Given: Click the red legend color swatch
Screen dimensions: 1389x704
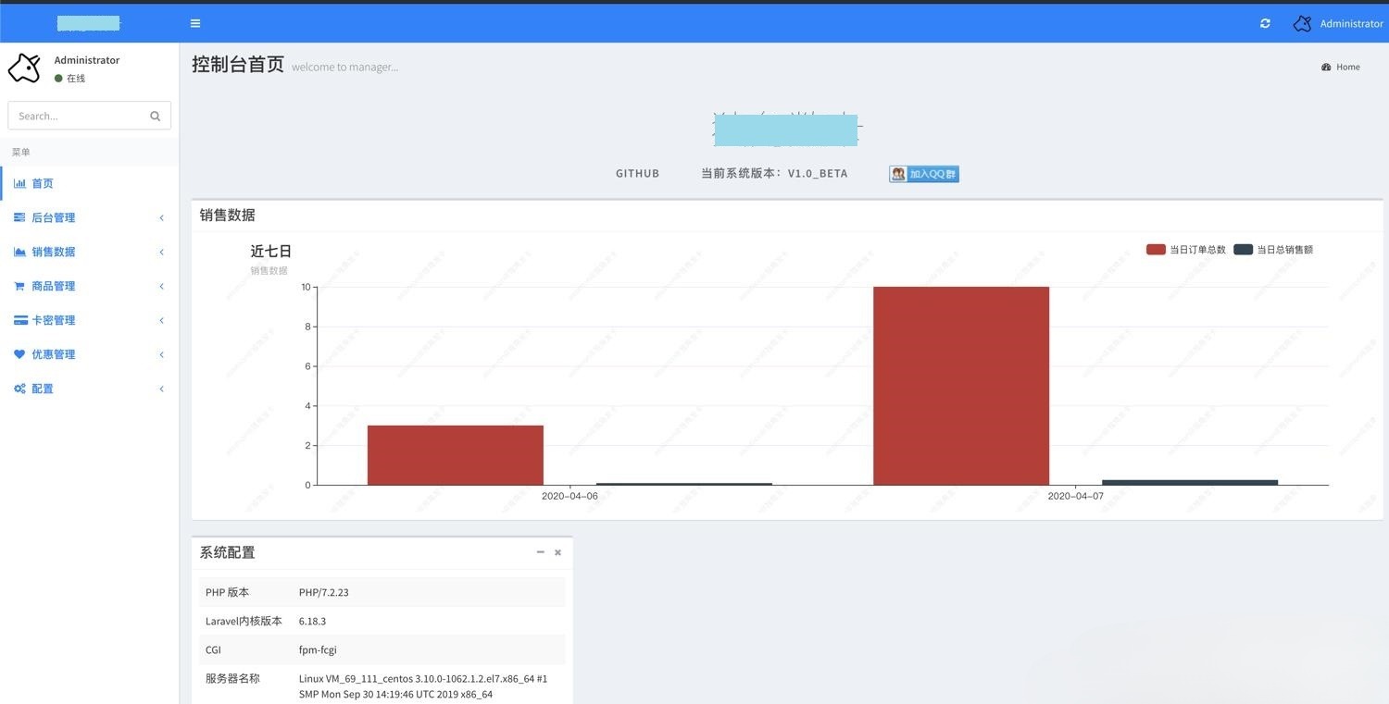Looking at the screenshot, I should 1155,249.
